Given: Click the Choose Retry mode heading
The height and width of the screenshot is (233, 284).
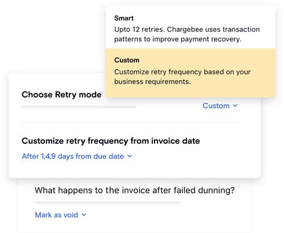Looking at the screenshot, I should click(62, 95).
